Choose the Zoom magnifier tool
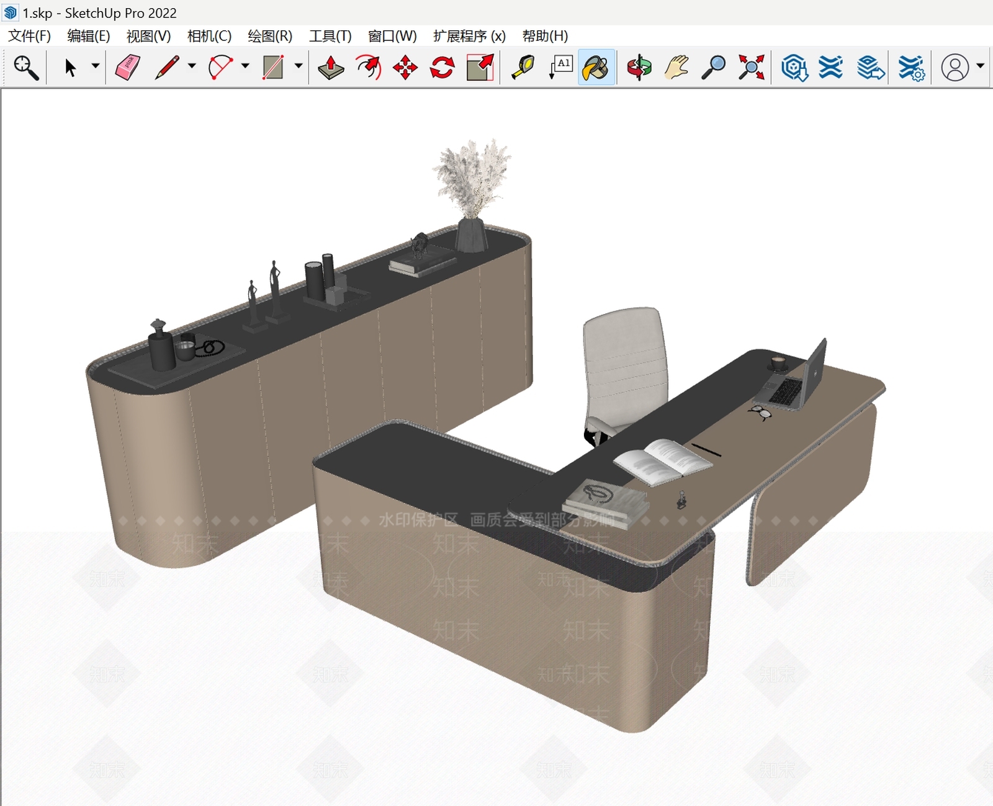This screenshot has width=993, height=806. point(714,67)
